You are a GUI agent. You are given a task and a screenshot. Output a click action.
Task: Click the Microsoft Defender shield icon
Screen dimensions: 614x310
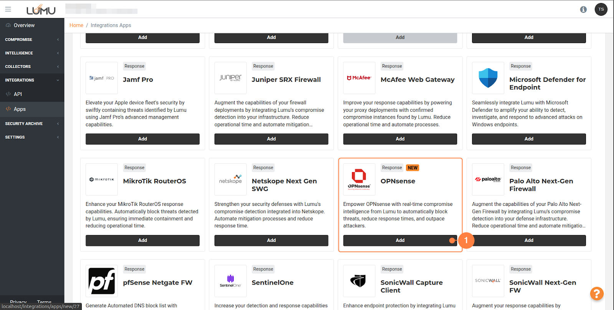coord(488,78)
